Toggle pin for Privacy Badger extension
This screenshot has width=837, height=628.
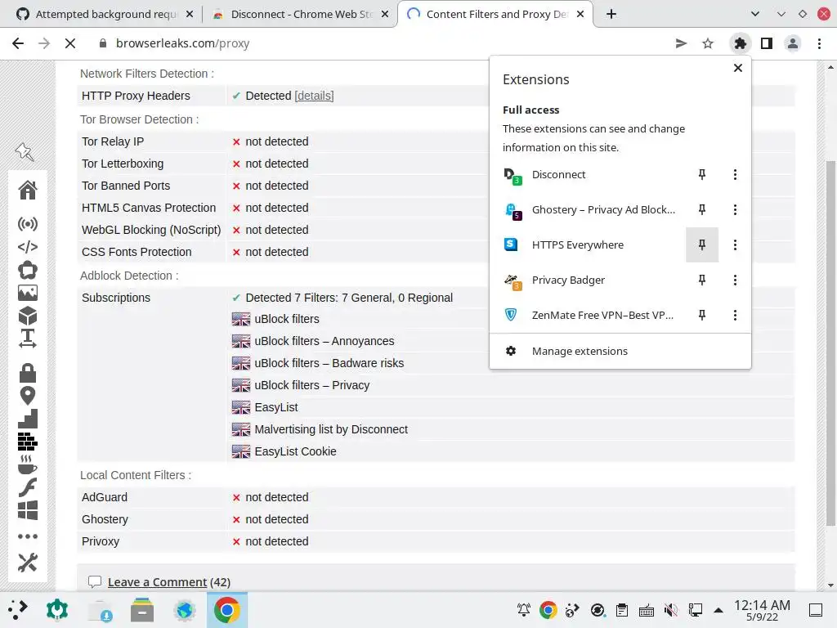click(x=702, y=280)
